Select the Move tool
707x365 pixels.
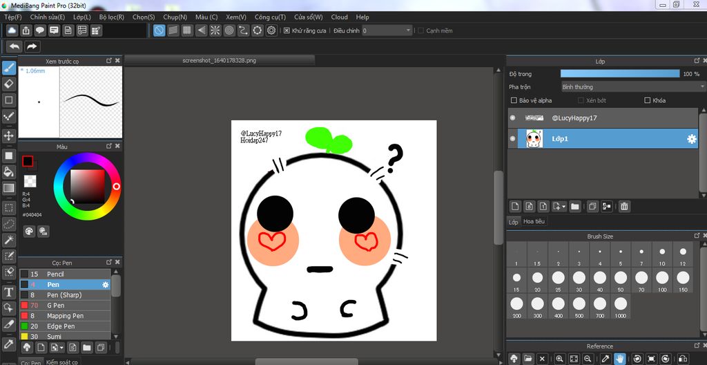pos(9,135)
